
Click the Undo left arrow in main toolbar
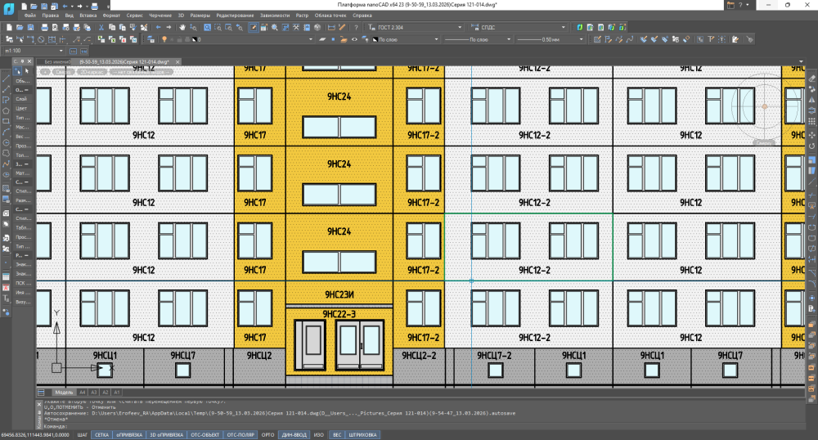click(x=158, y=27)
